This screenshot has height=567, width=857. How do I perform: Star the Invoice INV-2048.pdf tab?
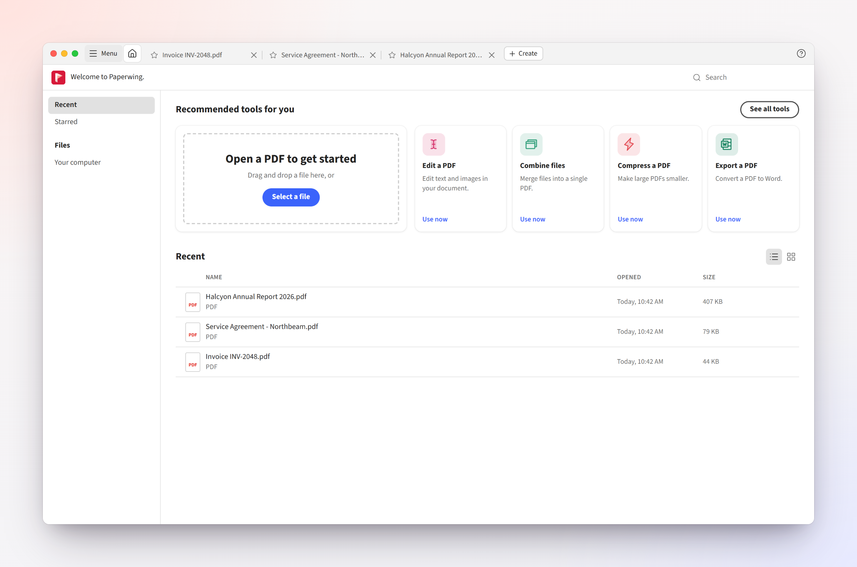tap(154, 55)
